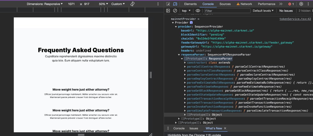Select the What's New drawer tab

(x=214, y=128)
